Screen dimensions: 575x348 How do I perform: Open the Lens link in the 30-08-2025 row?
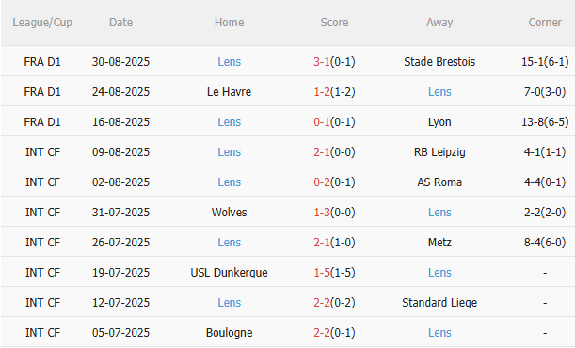pos(230,61)
